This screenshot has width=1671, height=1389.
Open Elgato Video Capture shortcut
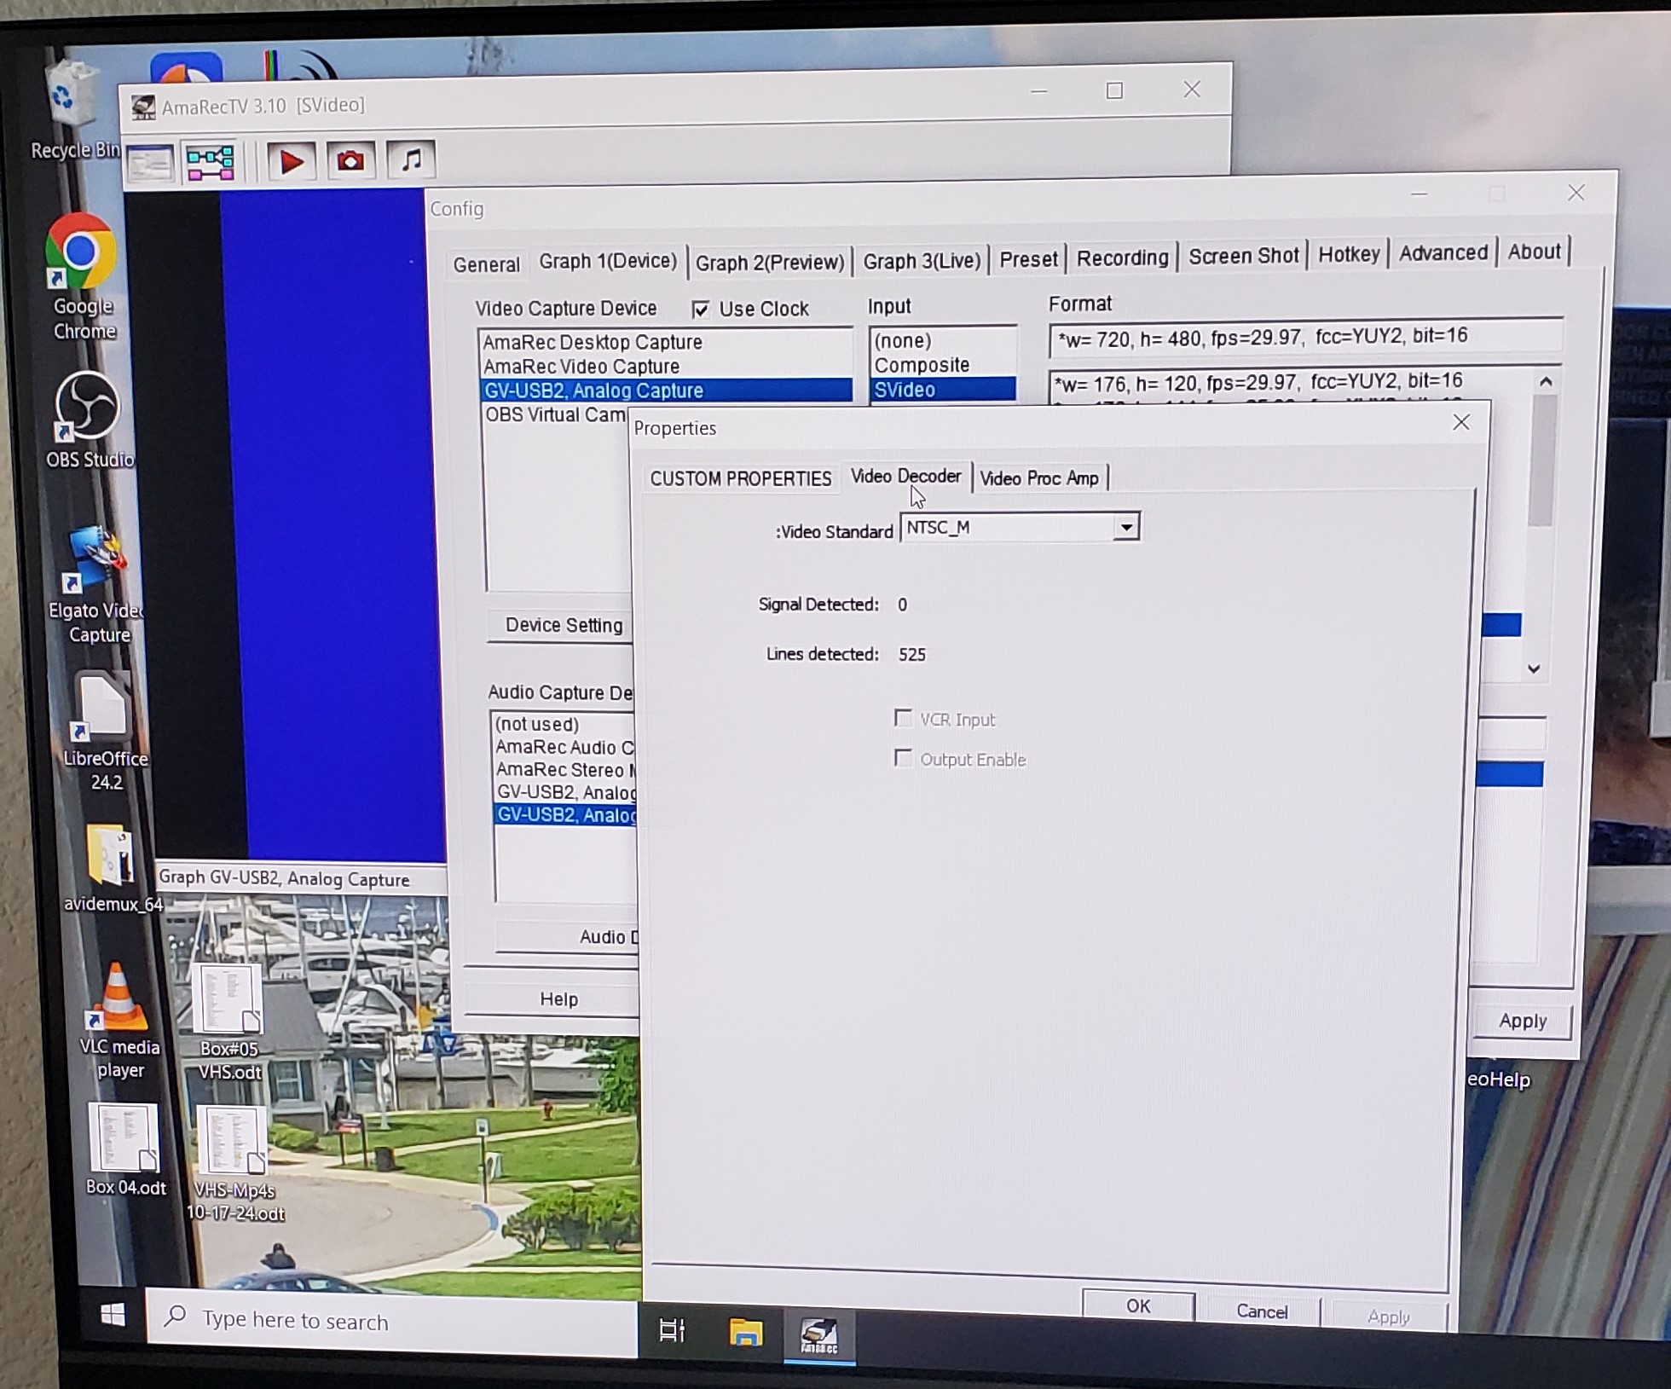tap(97, 584)
